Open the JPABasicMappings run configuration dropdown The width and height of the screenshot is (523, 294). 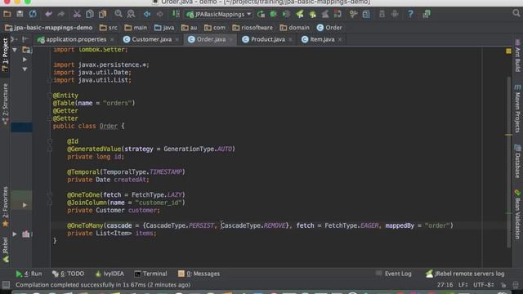219,15
